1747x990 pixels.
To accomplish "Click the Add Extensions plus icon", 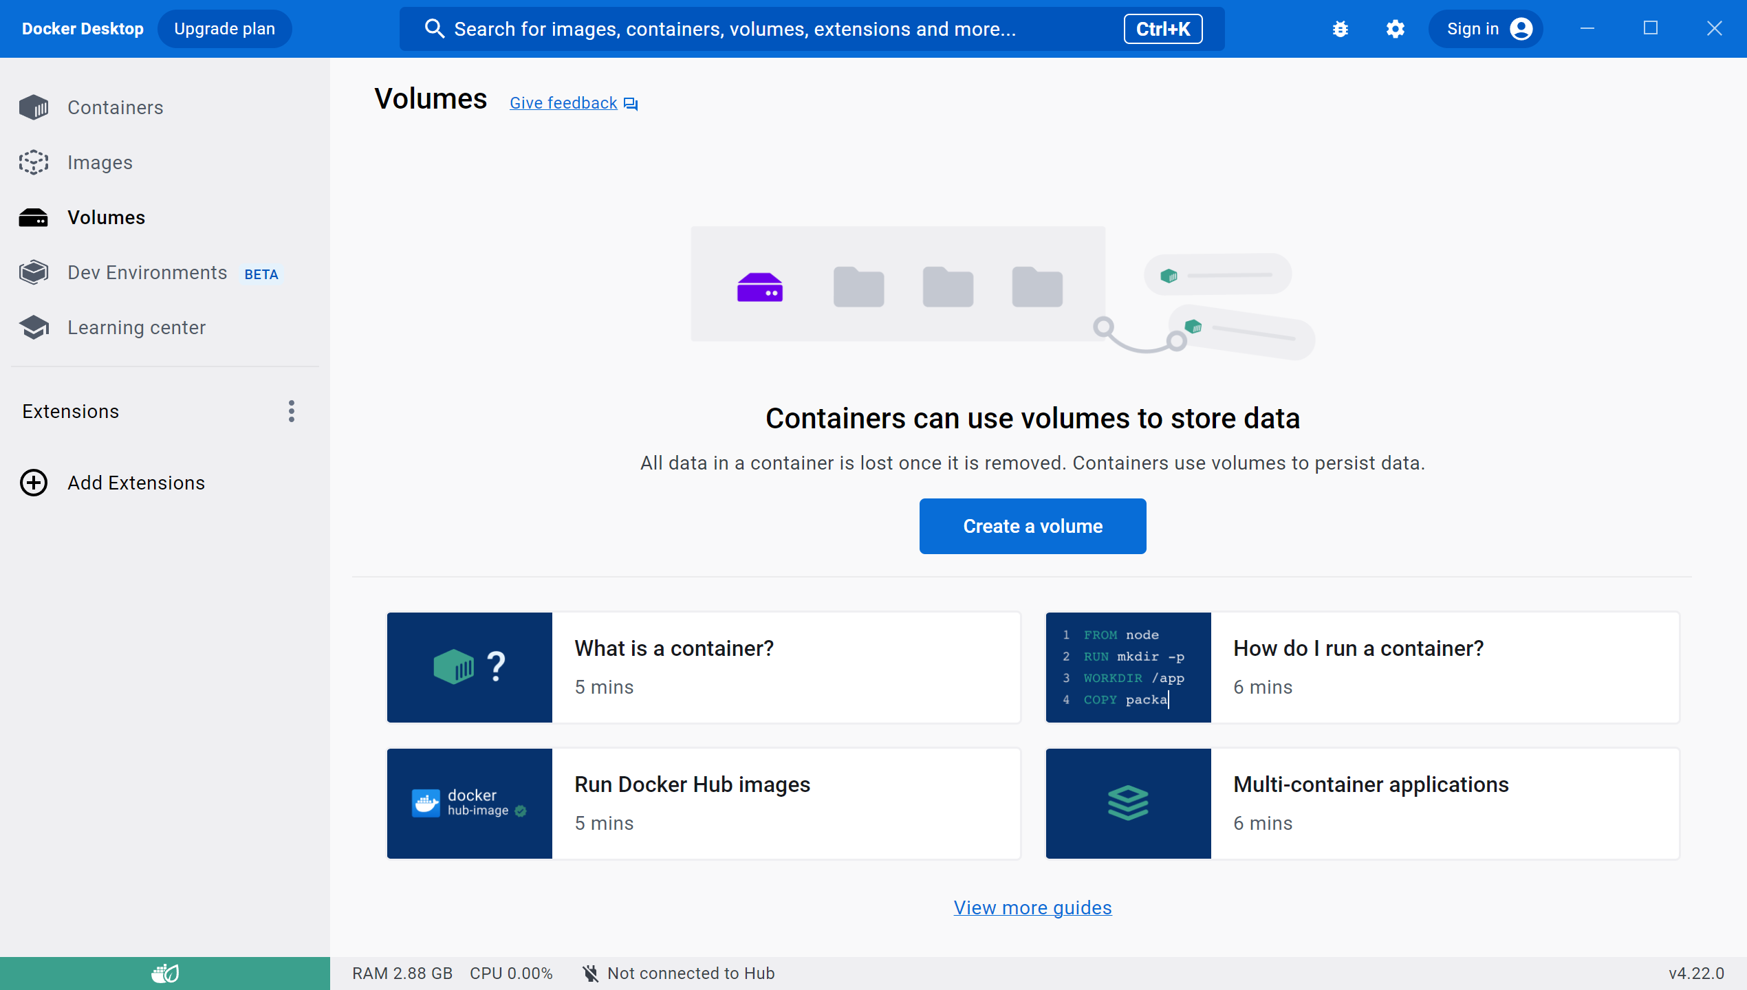I will pyautogui.click(x=34, y=483).
